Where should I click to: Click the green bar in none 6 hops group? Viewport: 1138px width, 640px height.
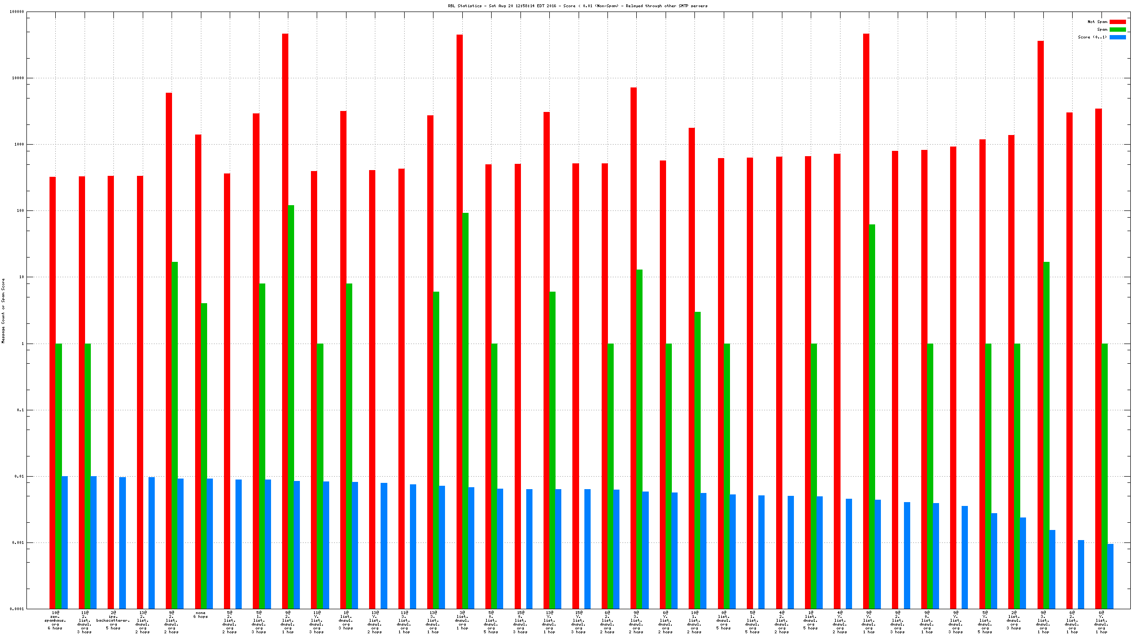pyautogui.click(x=204, y=456)
